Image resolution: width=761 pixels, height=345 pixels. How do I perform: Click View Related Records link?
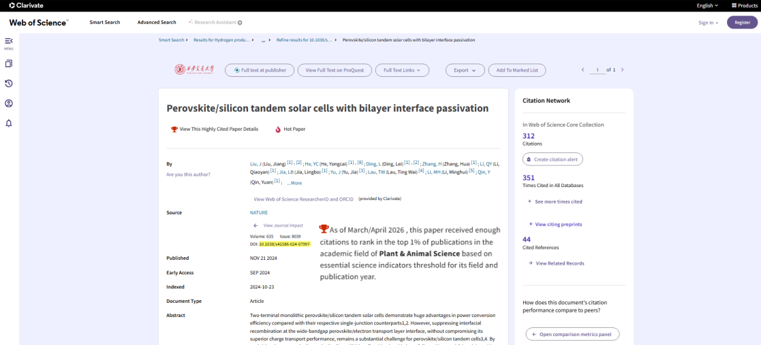coord(556,263)
